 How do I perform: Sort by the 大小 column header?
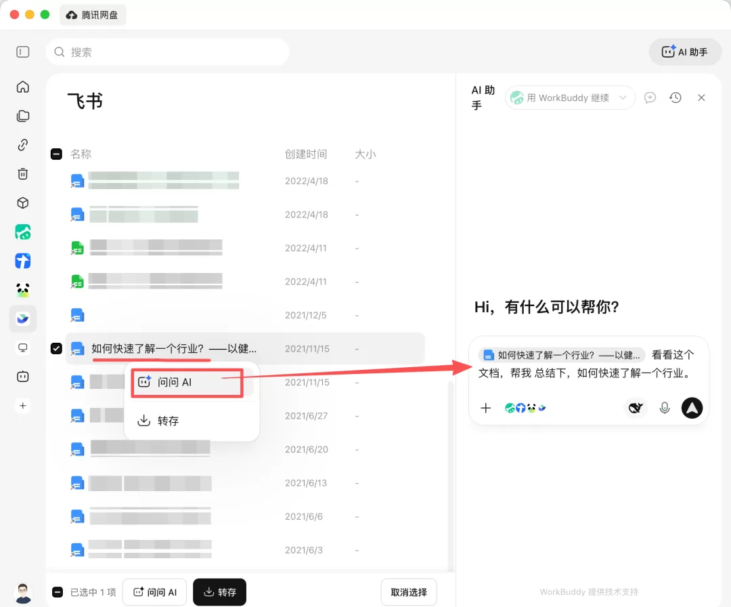(x=365, y=154)
